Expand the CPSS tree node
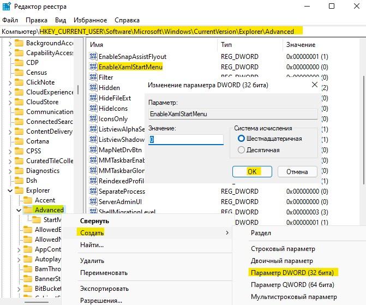The height and width of the screenshot is (305, 366). 10,151
